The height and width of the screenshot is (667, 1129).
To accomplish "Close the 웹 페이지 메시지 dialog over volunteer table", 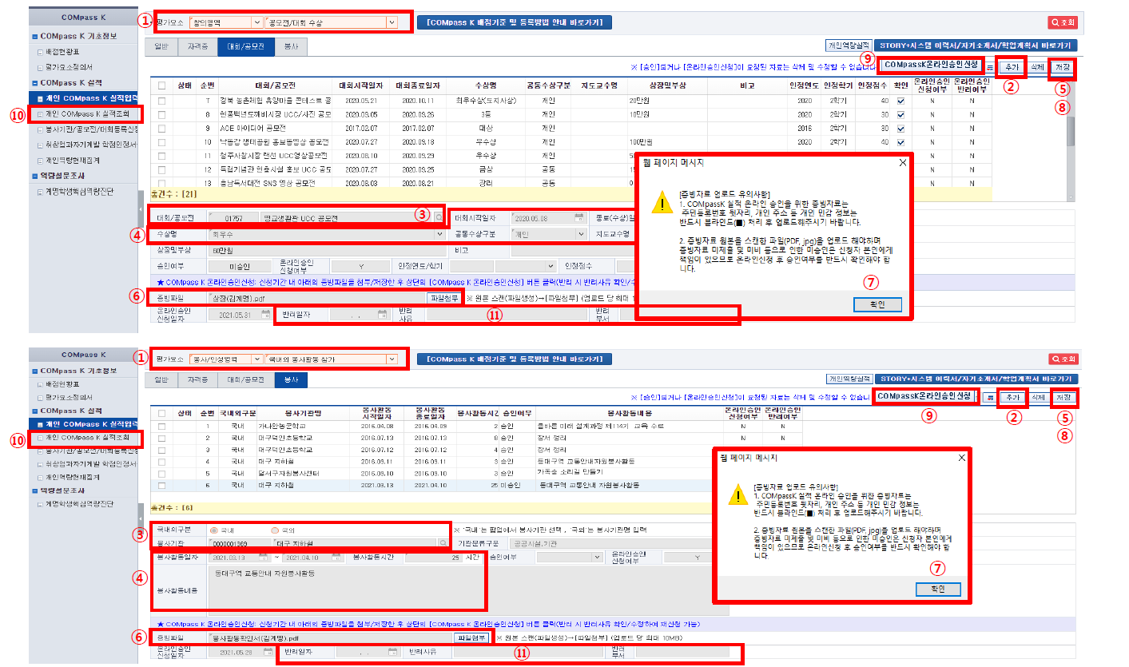I will pyautogui.click(x=961, y=458).
